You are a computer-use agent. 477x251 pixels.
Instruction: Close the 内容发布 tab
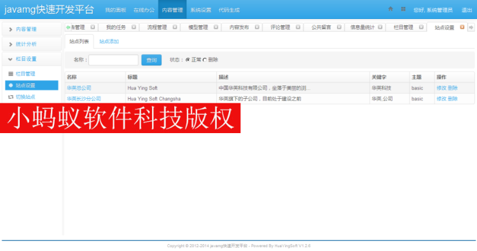257,27
